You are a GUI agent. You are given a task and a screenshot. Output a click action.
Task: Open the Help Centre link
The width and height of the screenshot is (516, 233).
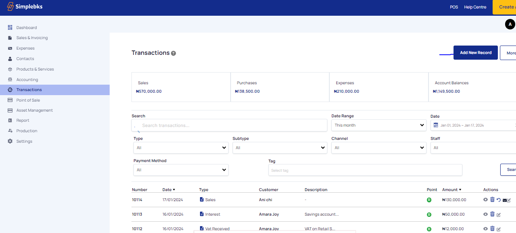pos(475,7)
